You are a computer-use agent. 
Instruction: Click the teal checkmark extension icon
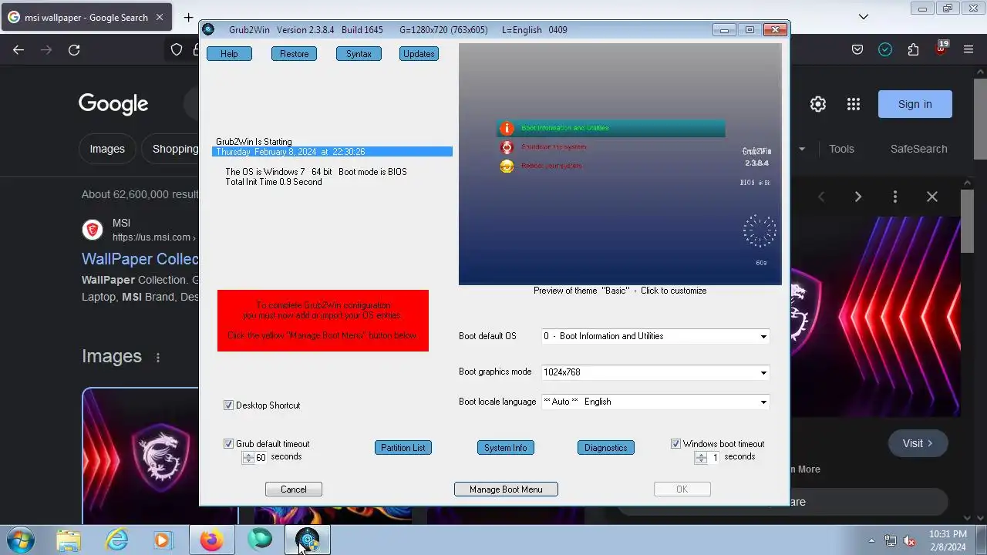click(885, 50)
